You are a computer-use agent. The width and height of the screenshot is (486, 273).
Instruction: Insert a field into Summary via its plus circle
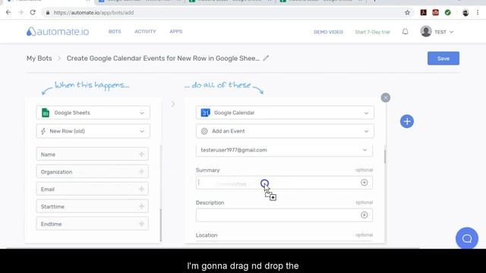pos(364,183)
